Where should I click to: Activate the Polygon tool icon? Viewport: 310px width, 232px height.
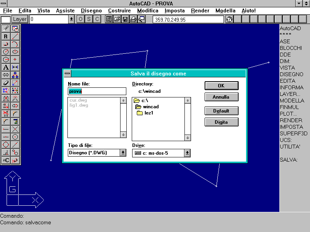[x=6, y=60]
